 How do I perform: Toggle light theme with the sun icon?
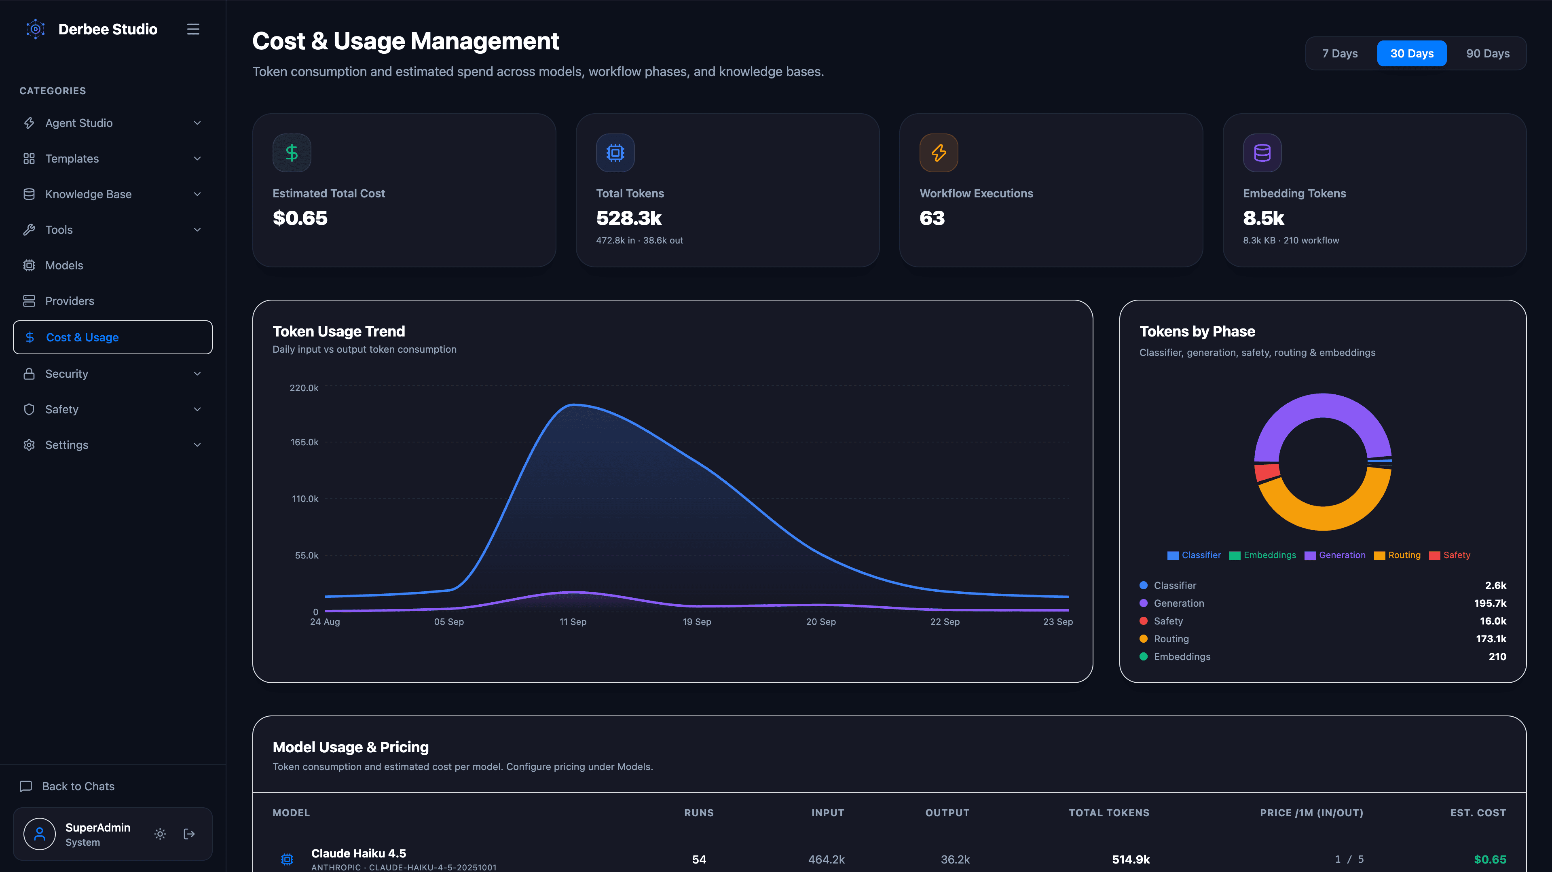tap(160, 834)
